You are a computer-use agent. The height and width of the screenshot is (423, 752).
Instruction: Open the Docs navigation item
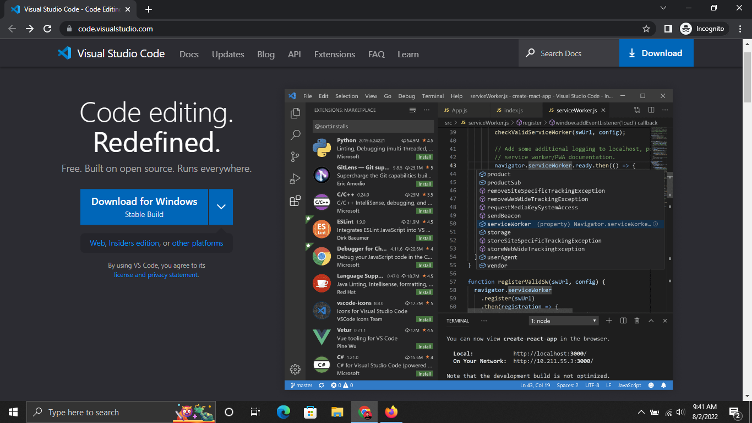coord(189,54)
